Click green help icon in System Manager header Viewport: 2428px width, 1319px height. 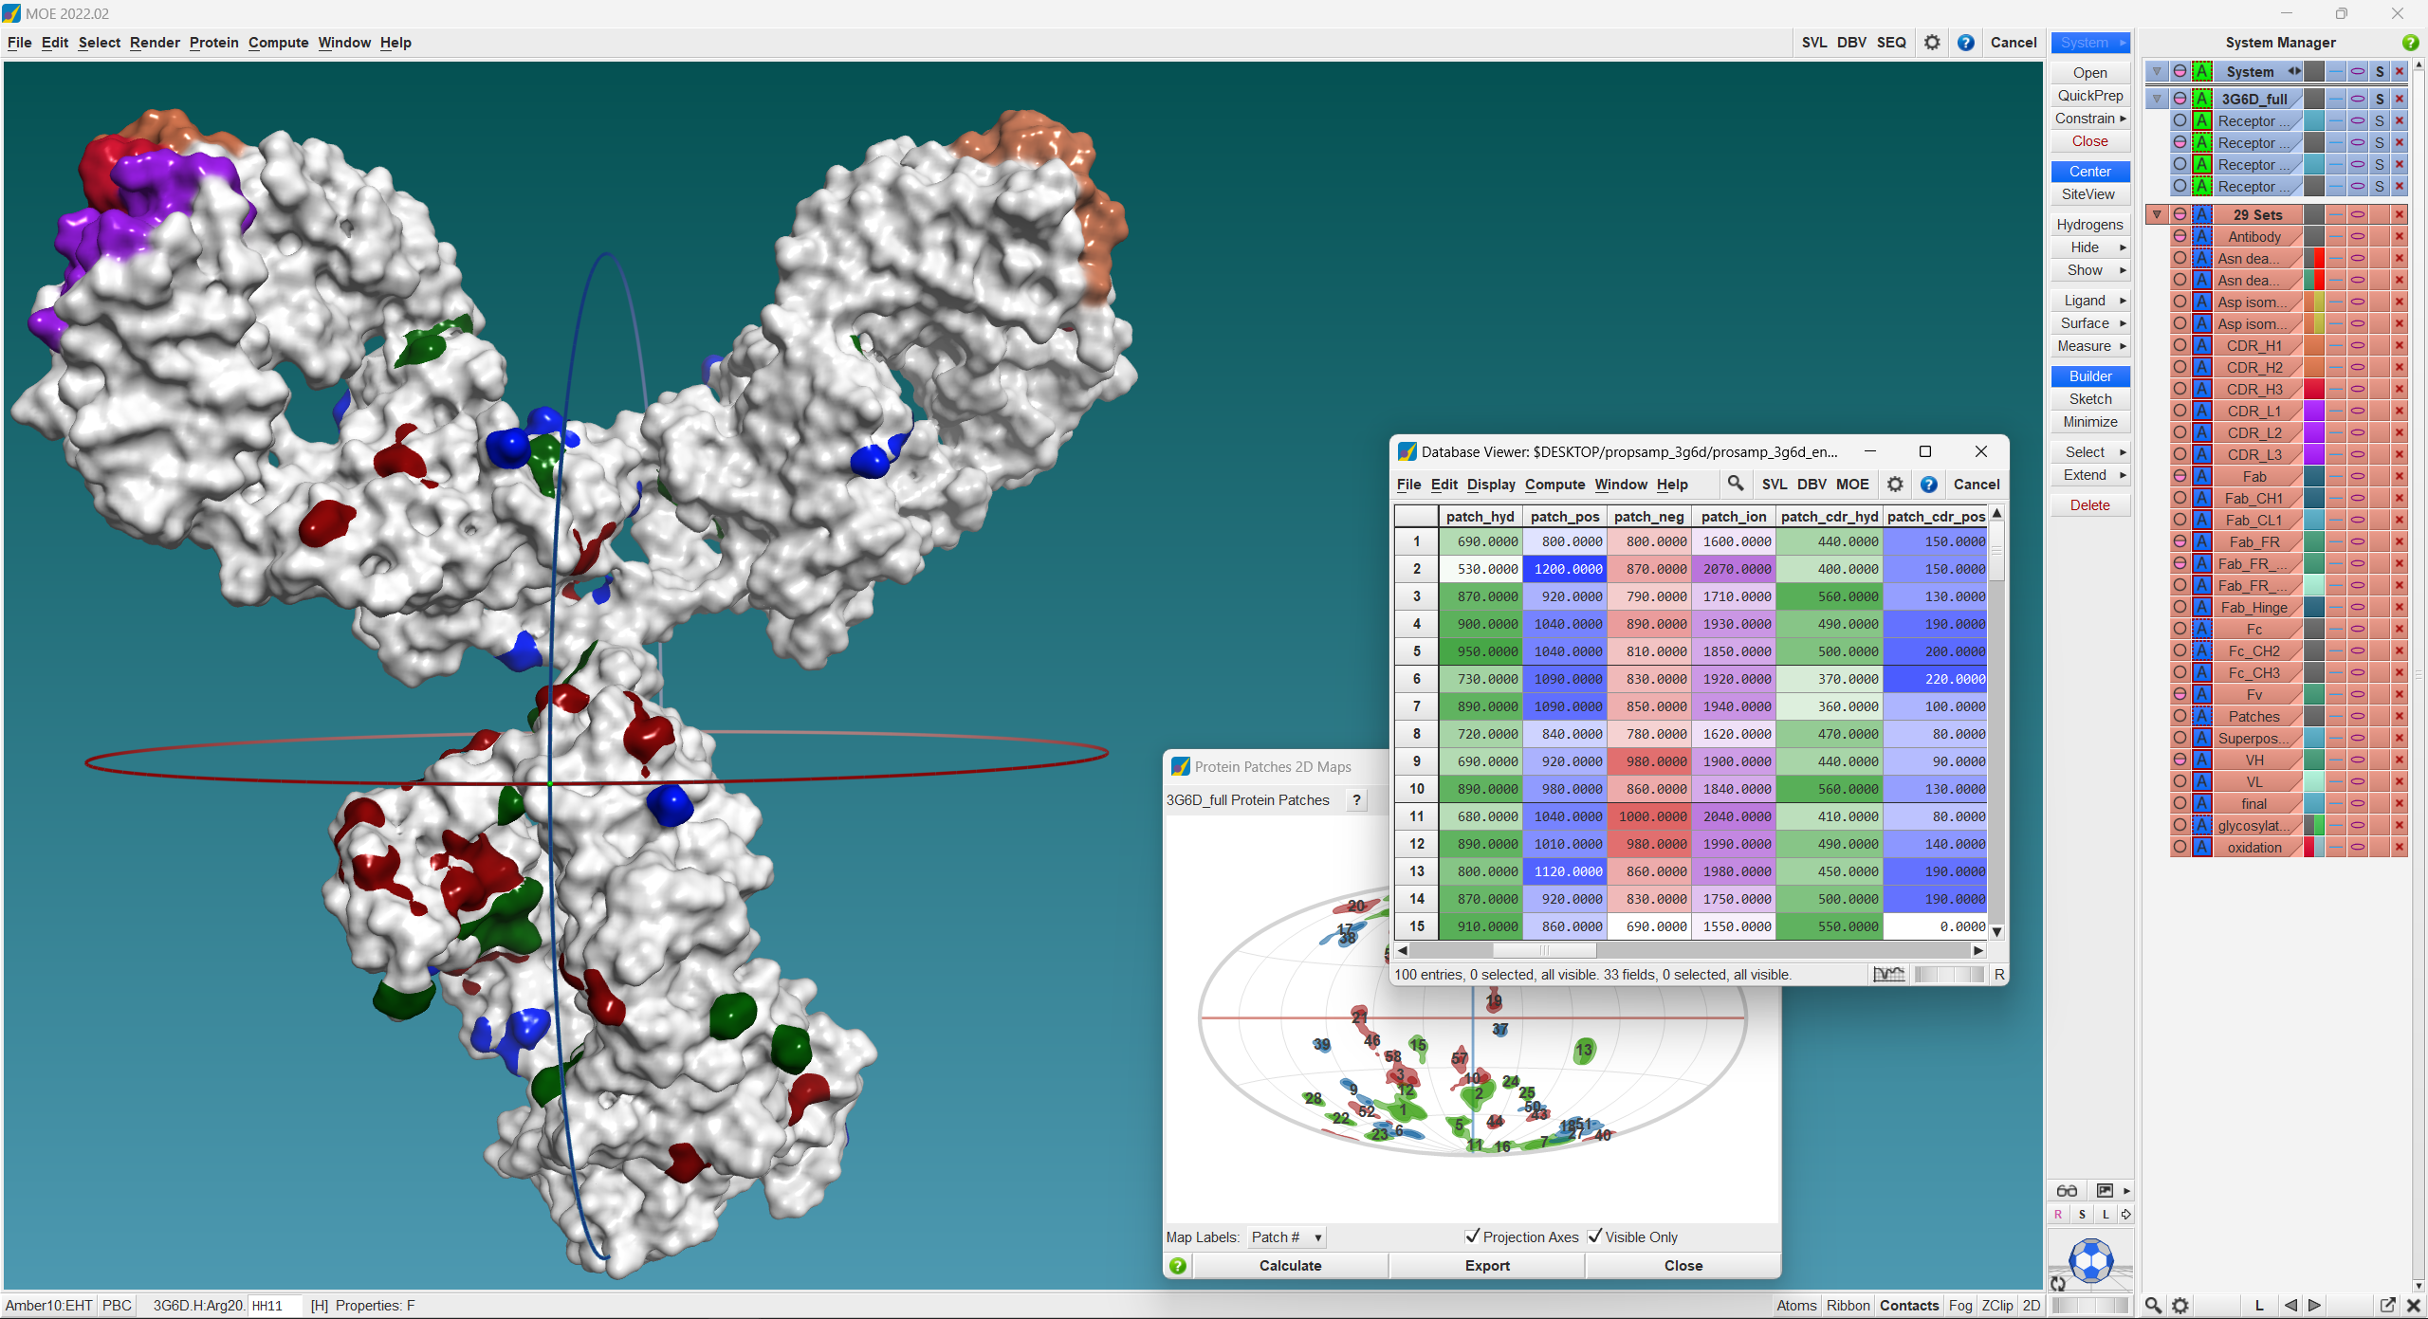click(x=2410, y=43)
